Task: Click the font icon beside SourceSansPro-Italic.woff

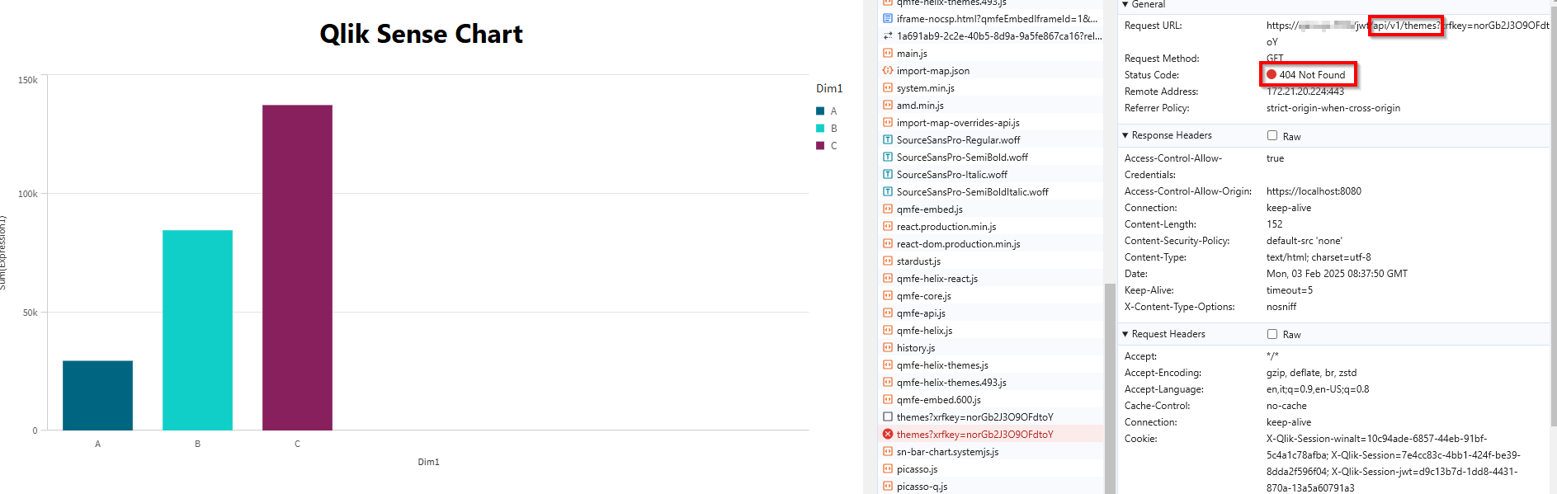Action: pyautogui.click(x=888, y=174)
